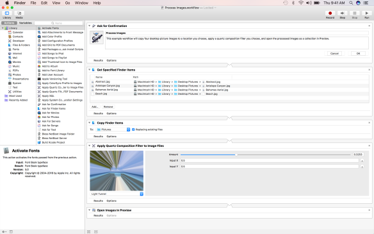Collapse Ask for Confirmation action

click(x=89, y=26)
